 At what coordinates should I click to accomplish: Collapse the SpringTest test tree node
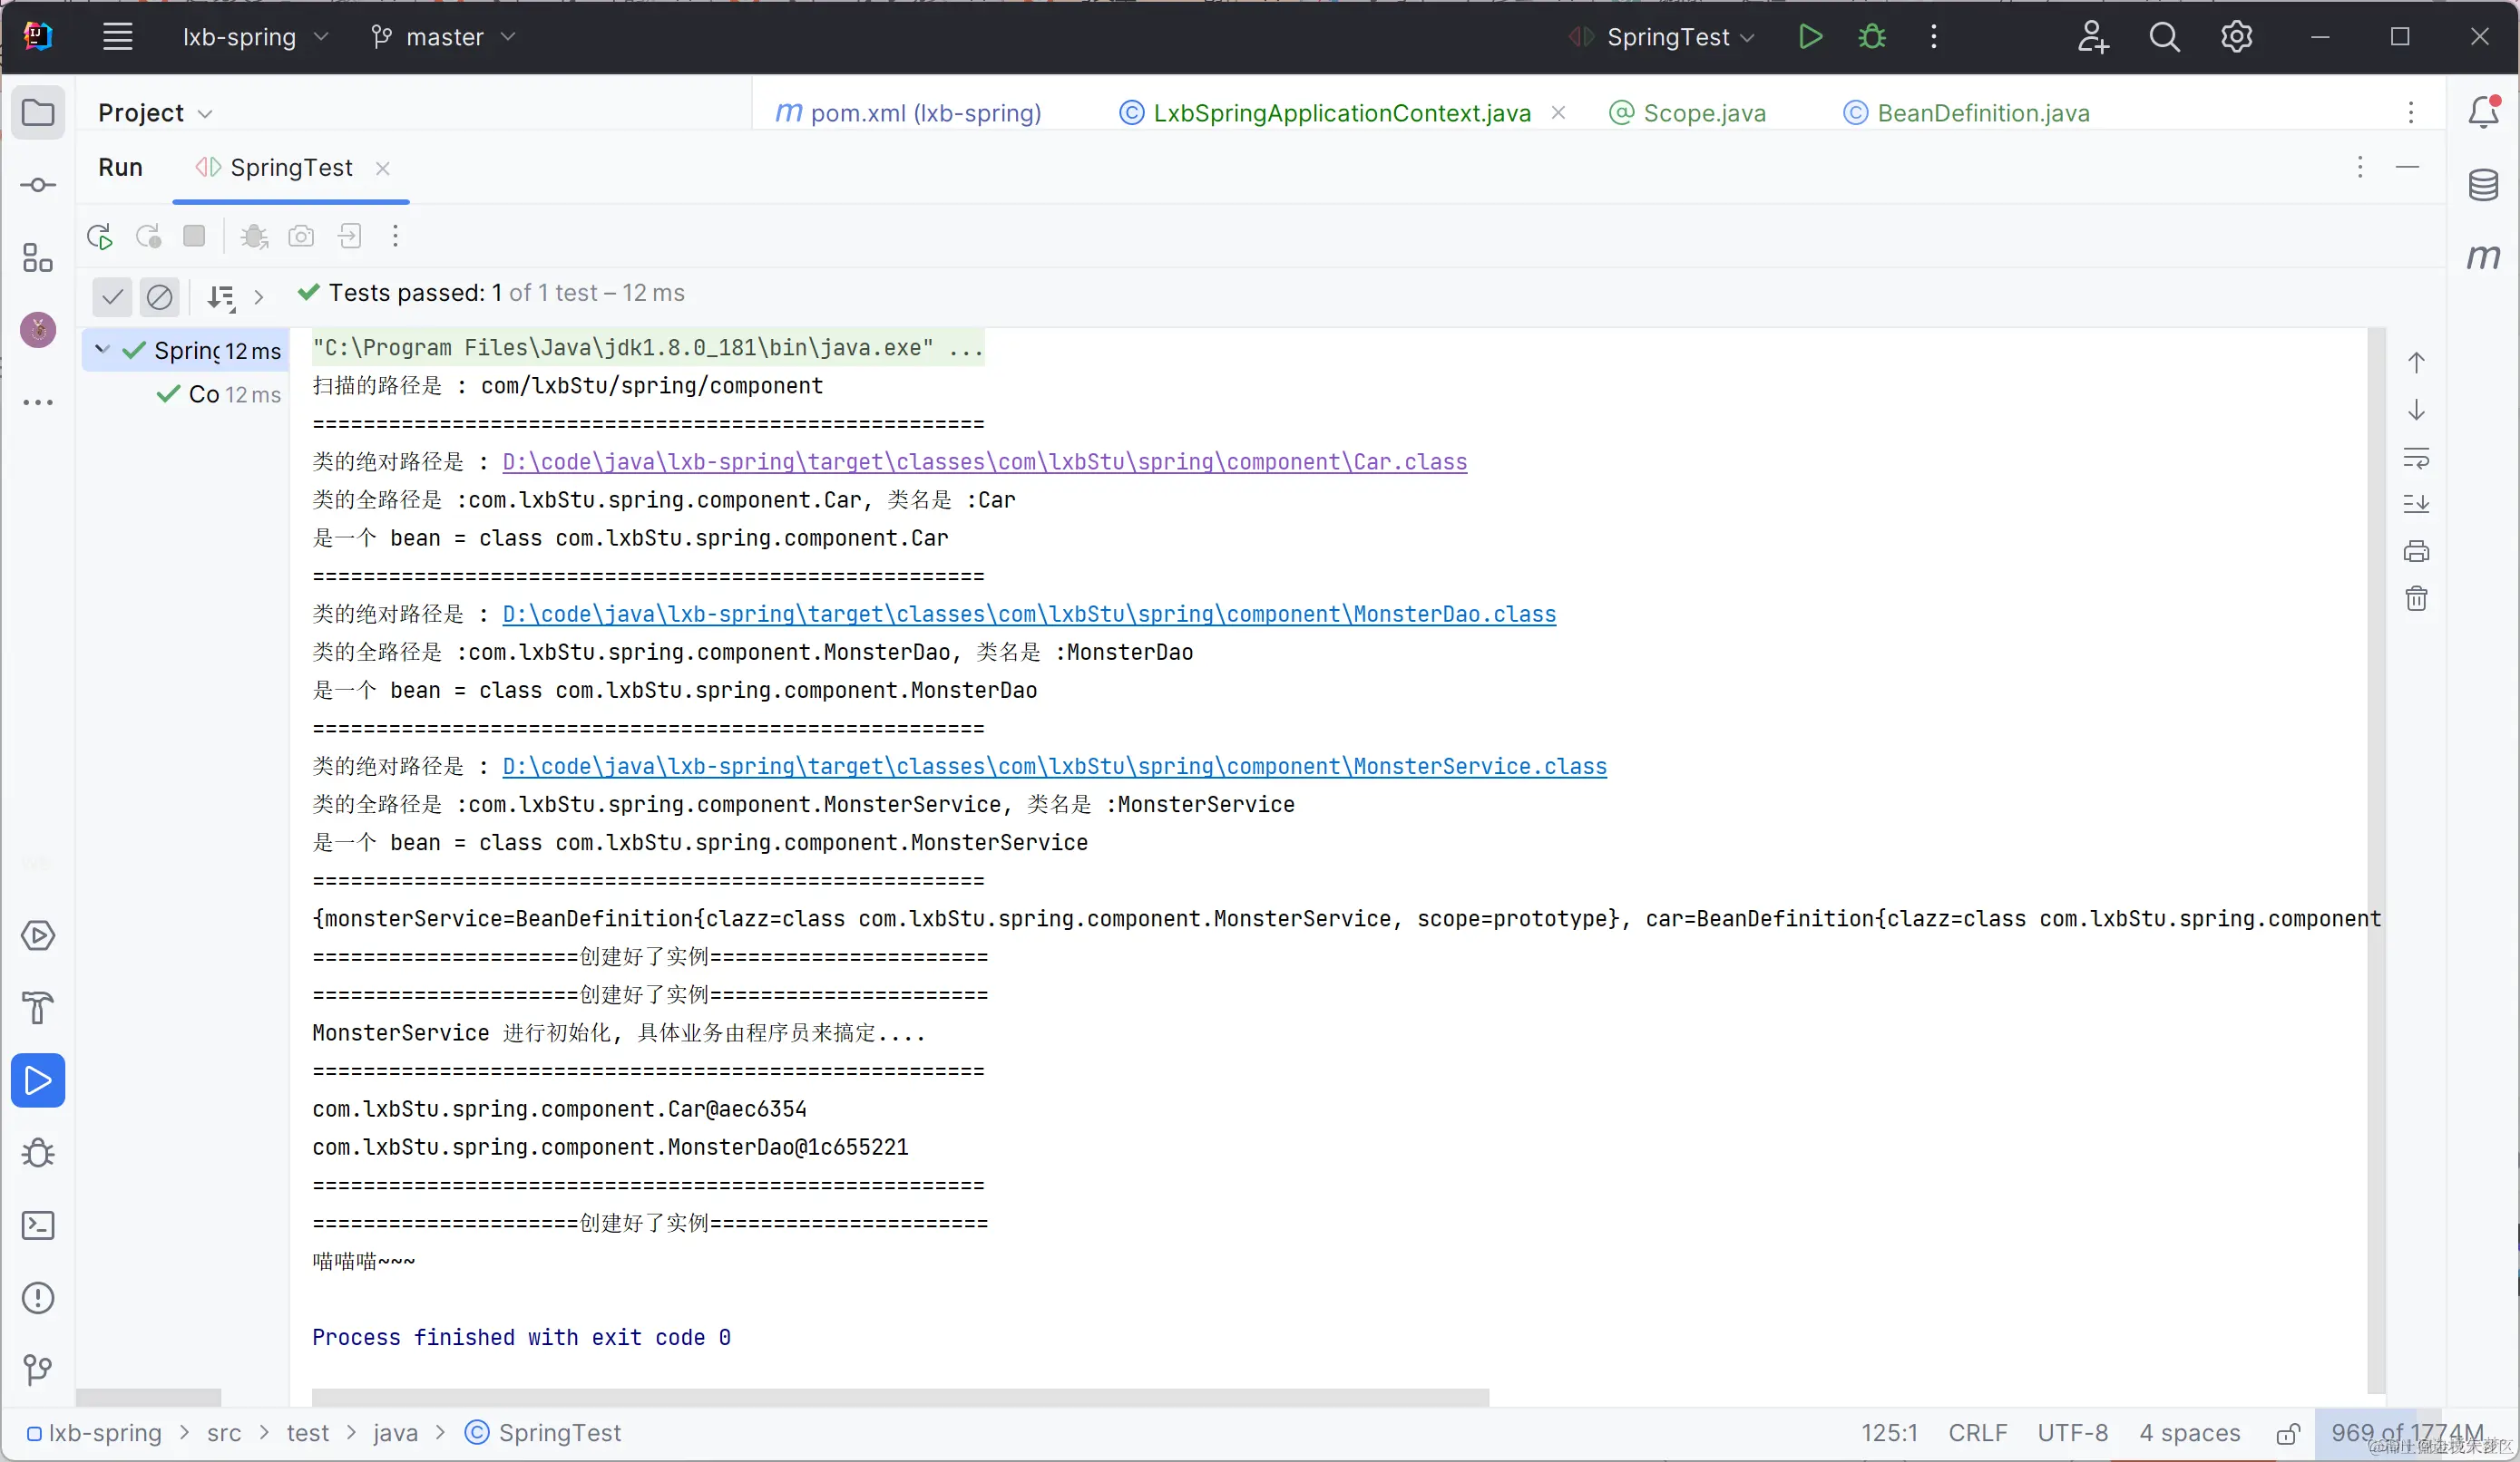pyautogui.click(x=102, y=350)
